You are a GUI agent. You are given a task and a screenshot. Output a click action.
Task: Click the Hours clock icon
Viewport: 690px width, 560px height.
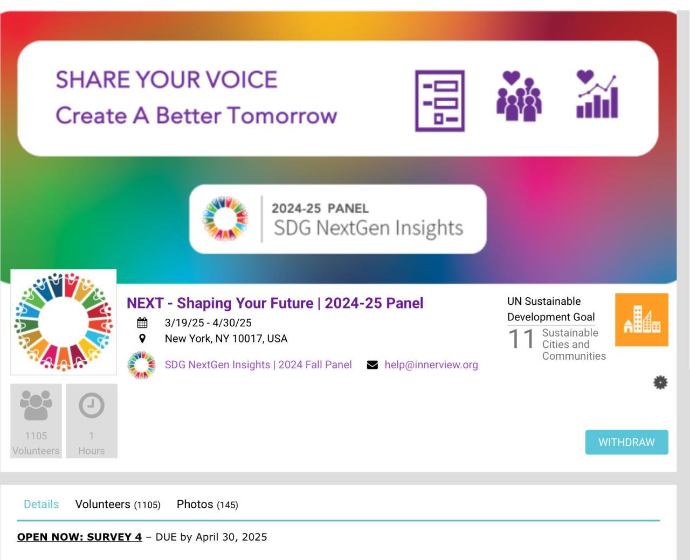[x=91, y=405]
